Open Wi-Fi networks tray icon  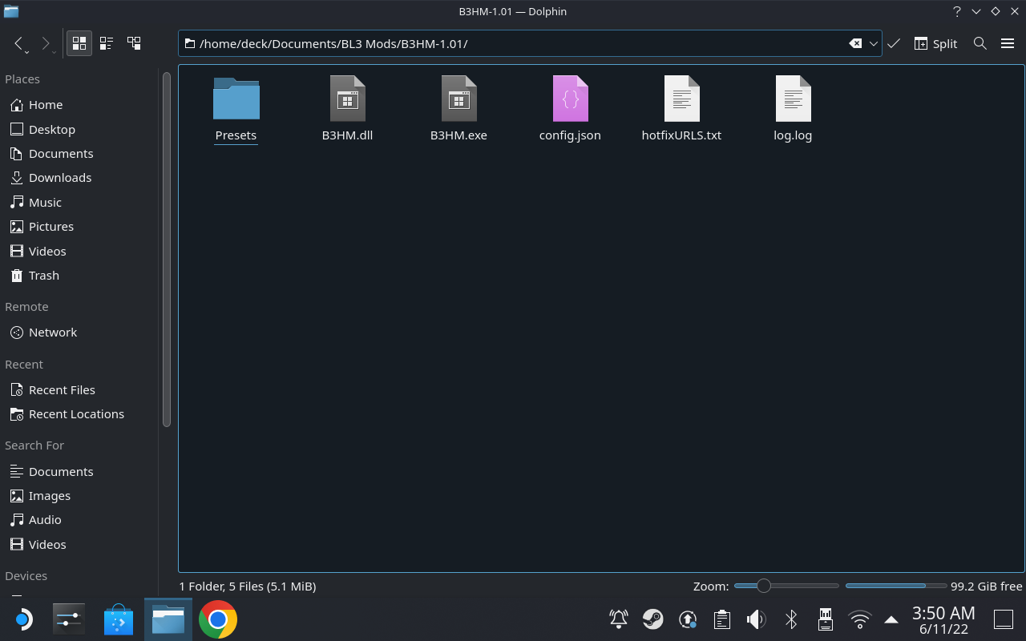click(x=860, y=619)
